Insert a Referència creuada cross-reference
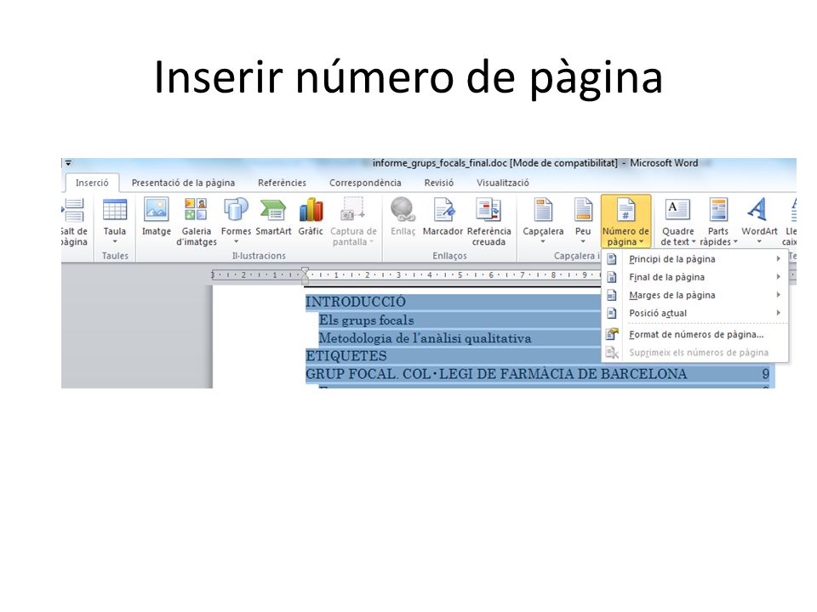 [488, 221]
